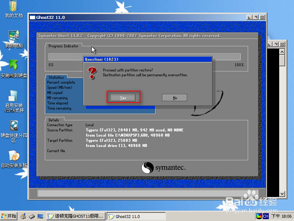
Task: Switch to 诺顿克隆GHOST11极限 taskbar window
Action: click(76, 216)
